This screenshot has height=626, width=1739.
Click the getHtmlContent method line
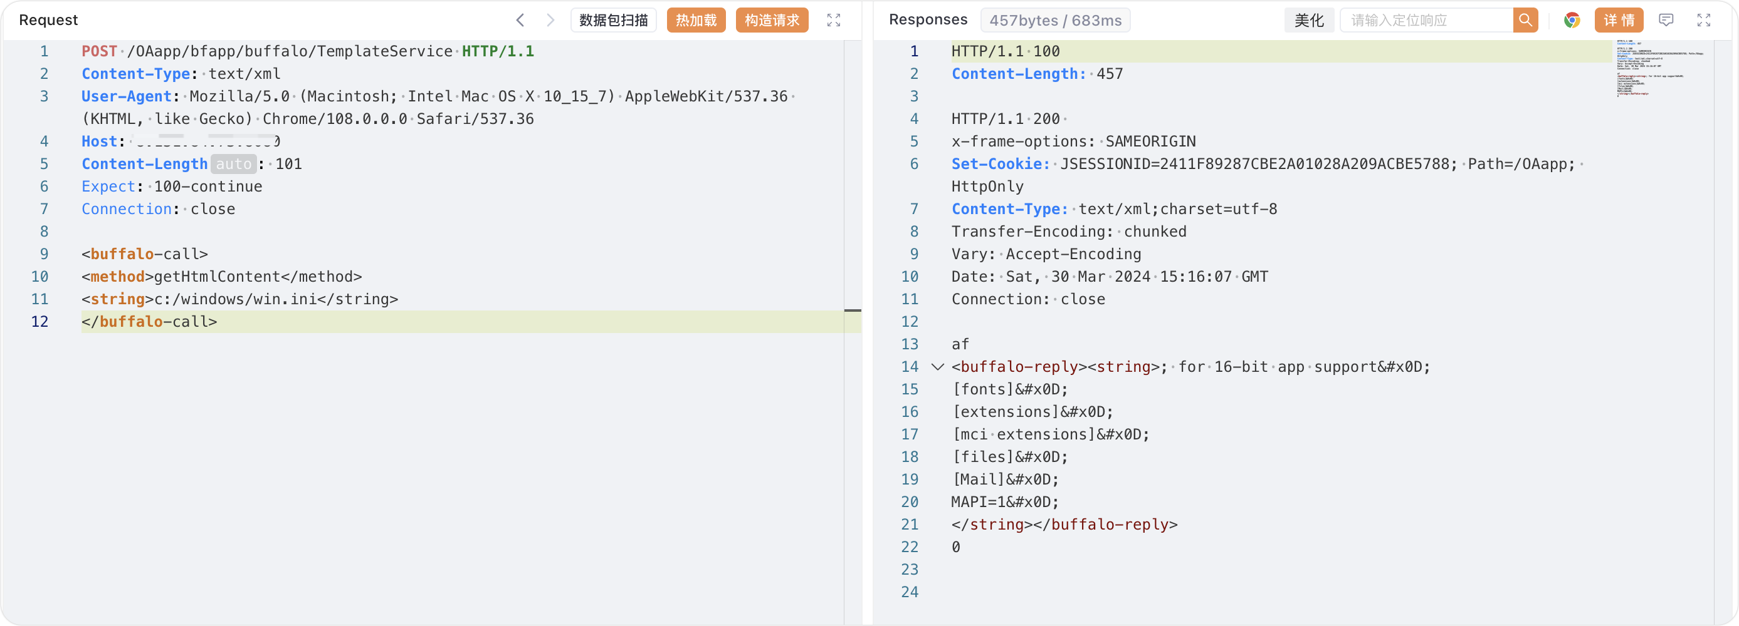(221, 277)
